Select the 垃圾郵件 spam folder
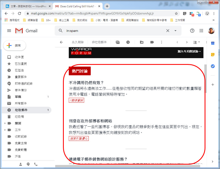This screenshot has width=220, height=169. click(x=26, y=110)
